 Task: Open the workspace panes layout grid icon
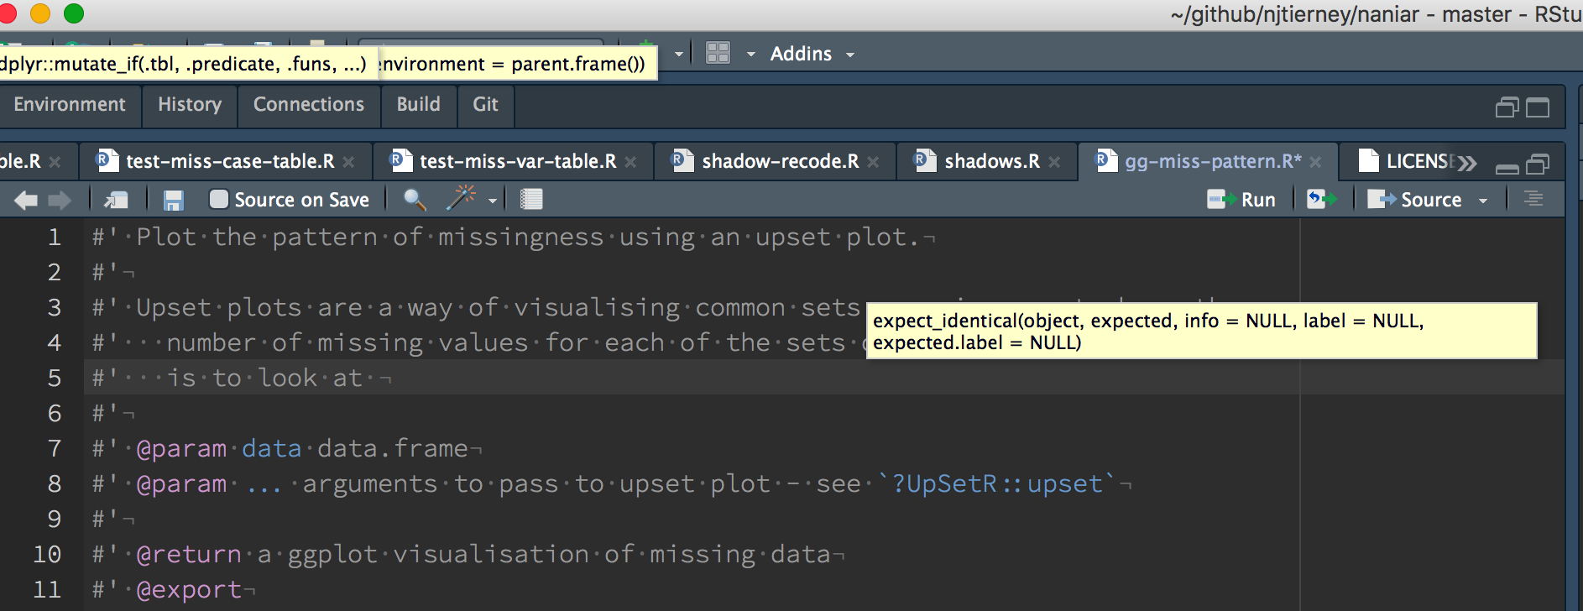coord(718,53)
